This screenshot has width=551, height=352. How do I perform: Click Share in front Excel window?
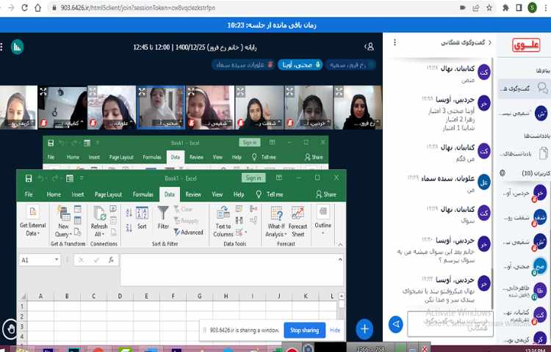point(326,194)
